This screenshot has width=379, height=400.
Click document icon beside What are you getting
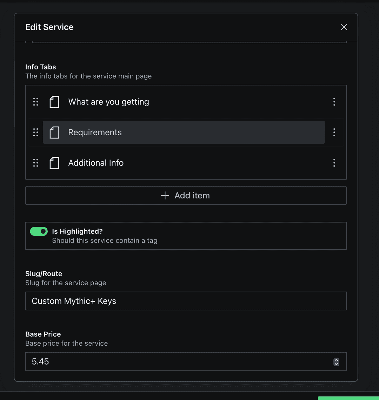(x=54, y=102)
